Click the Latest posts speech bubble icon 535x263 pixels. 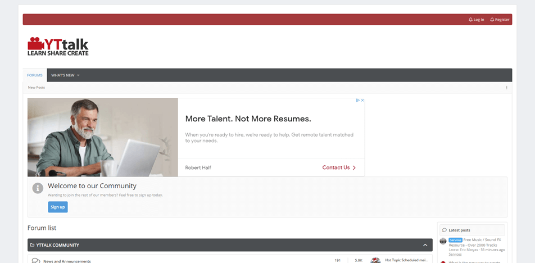[x=444, y=230]
